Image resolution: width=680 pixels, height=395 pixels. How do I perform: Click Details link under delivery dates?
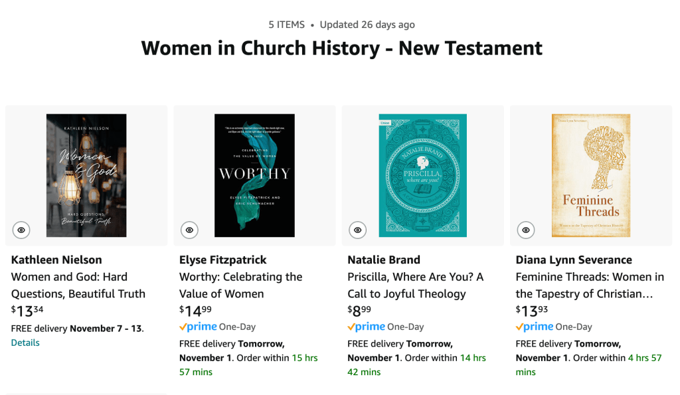(25, 343)
